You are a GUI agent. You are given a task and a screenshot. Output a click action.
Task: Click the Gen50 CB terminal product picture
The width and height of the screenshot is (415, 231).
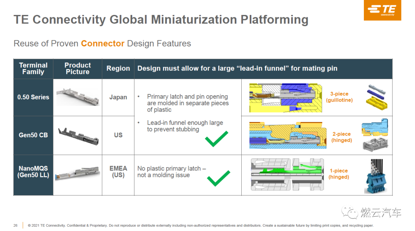coord(78,136)
